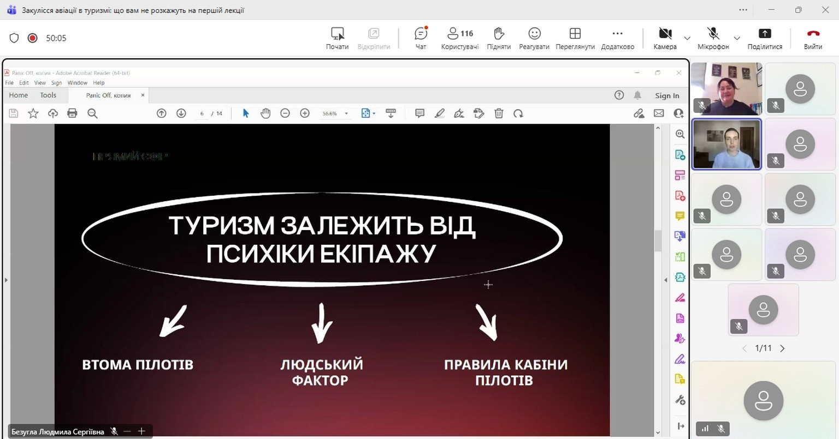Expand camera options dropdown arrow

coord(687,38)
